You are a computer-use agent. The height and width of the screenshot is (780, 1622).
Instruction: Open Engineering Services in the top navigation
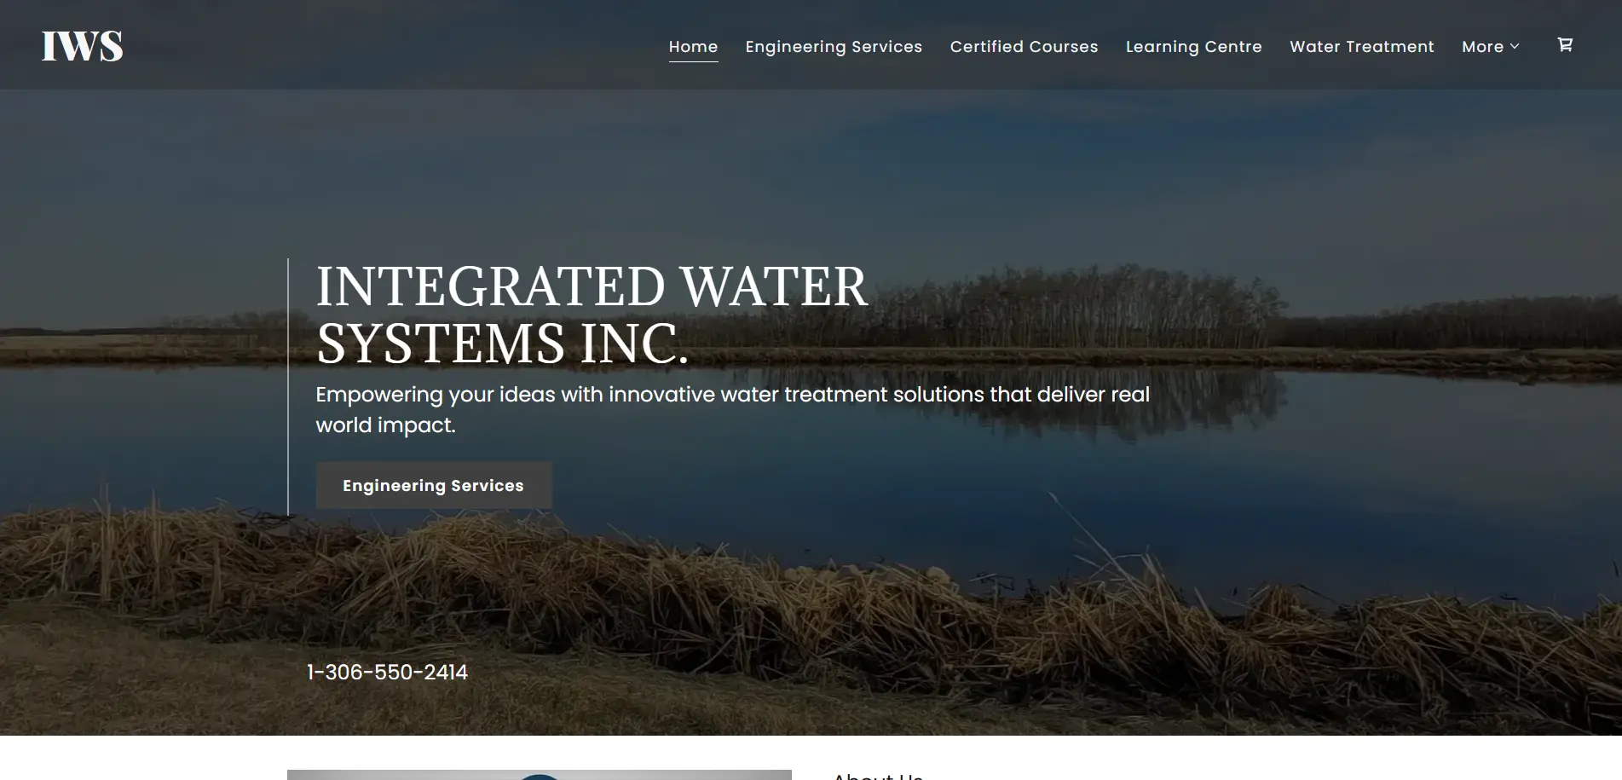pyautogui.click(x=834, y=47)
